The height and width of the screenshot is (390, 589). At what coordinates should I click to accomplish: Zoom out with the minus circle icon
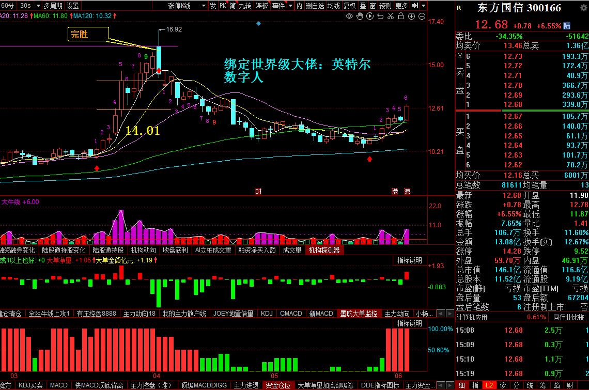point(422,16)
